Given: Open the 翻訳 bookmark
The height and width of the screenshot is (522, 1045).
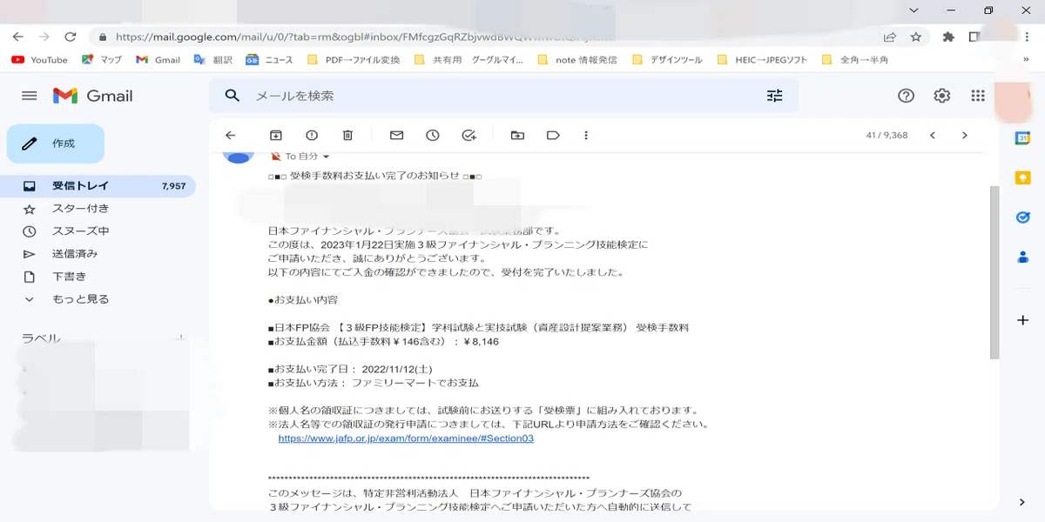Looking at the screenshot, I should [x=213, y=60].
